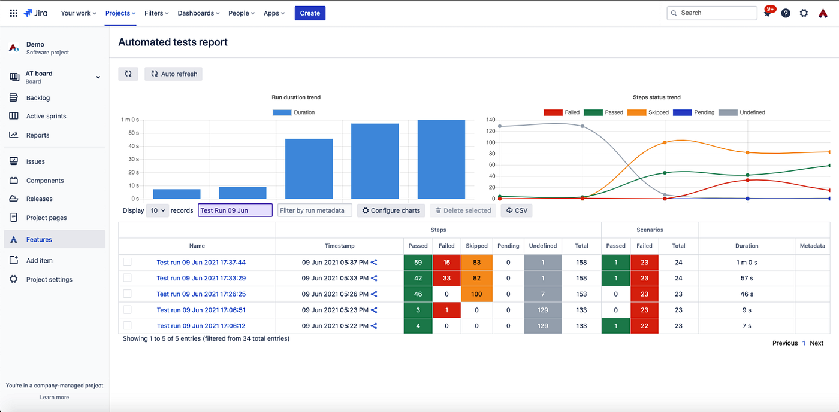Open the People menu
839x412 pixels.
(241, 13)
